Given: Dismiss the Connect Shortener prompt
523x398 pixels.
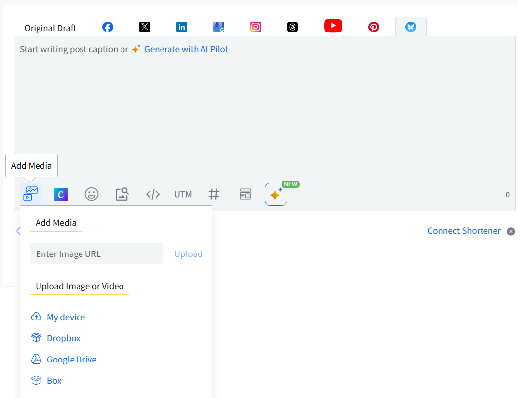Looking at the screenshot, I should tap(511, 231).
